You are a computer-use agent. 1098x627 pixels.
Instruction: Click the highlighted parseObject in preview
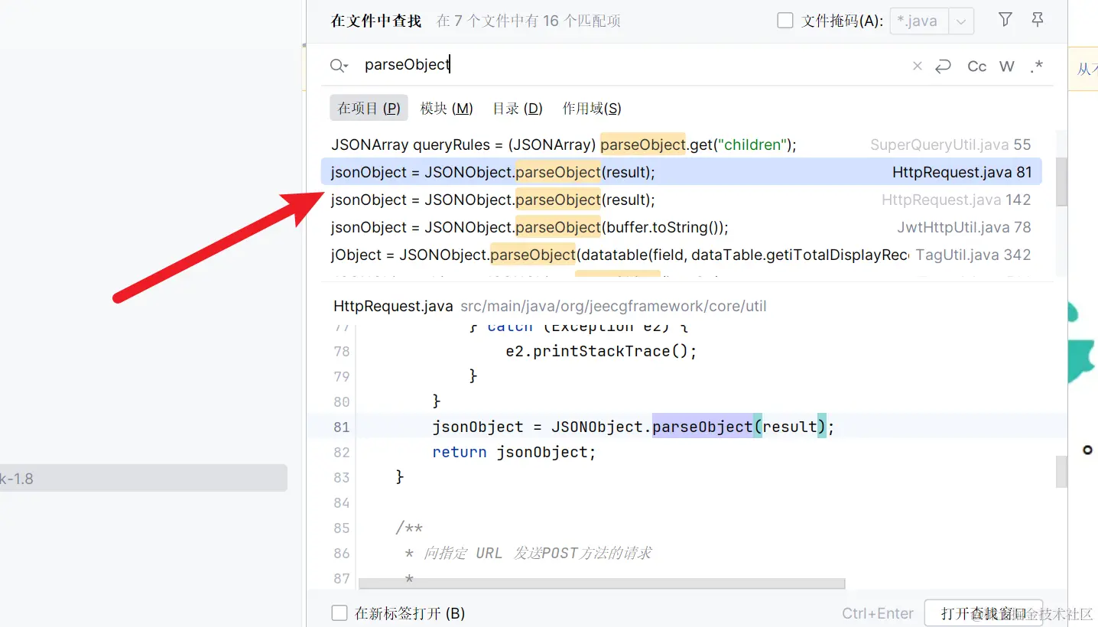coord(703,427)
